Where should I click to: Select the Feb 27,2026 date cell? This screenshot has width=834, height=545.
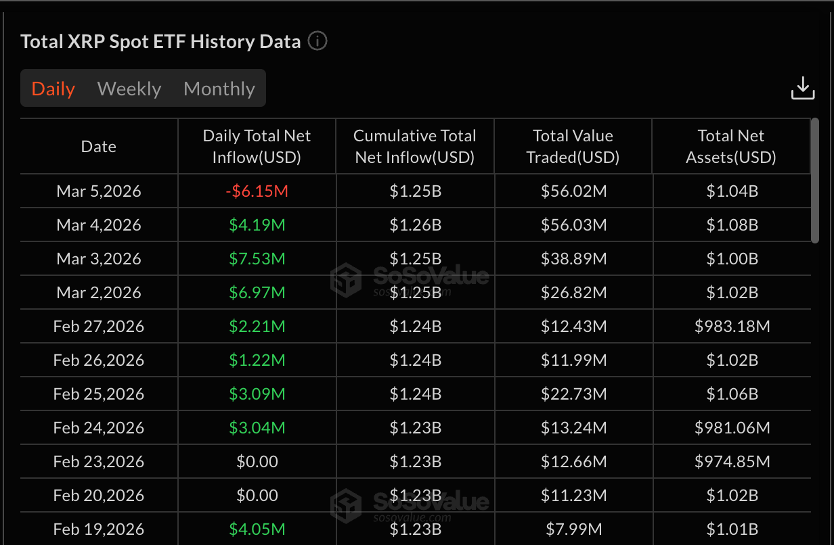[x=99, y=327]
